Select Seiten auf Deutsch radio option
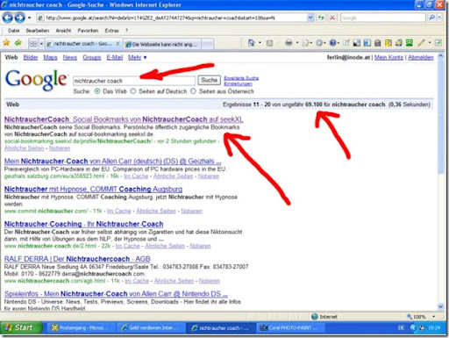 (133, 91)
